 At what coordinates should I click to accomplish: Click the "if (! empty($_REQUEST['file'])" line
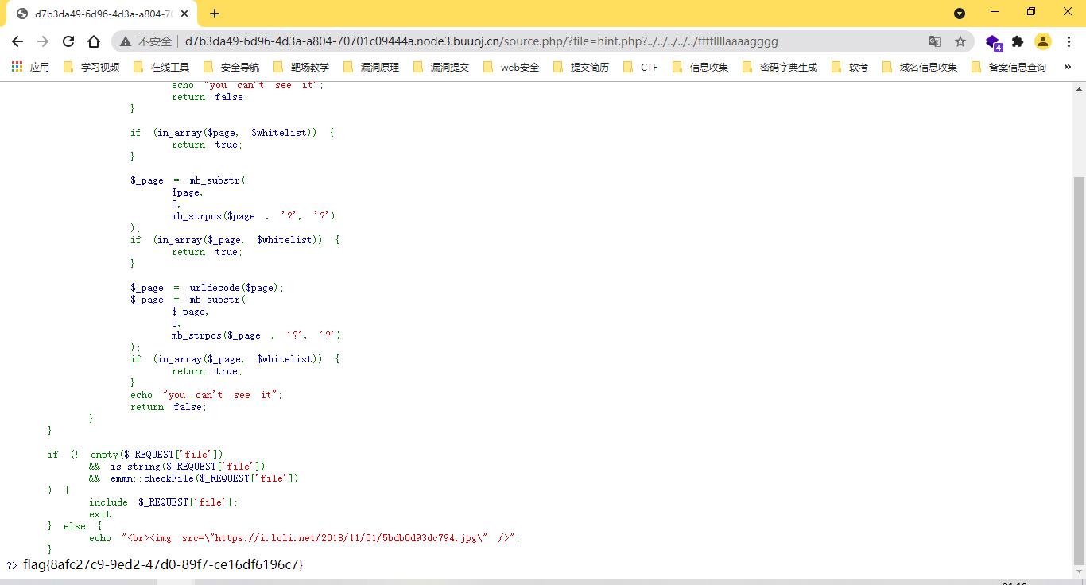pos(135,455)
